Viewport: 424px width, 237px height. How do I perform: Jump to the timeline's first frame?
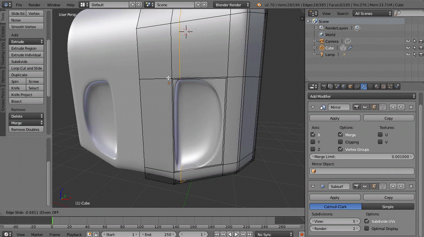coord(216,234)
